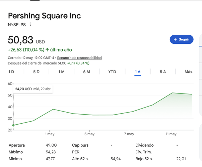Click the Mínimo value 47,77
Viewport: 202px width, 167px height.
tap(50, 159)
